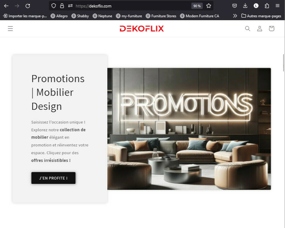Go back to the previous page
The height and width of the screenshot is (228, 285).
6,6
